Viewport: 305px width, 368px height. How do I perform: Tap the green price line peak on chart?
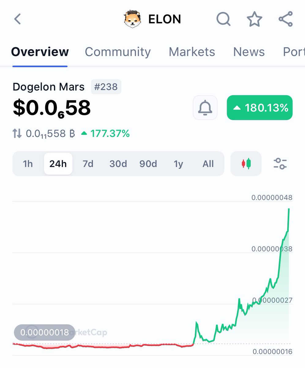pyautogui.click(x=289, y=209)
